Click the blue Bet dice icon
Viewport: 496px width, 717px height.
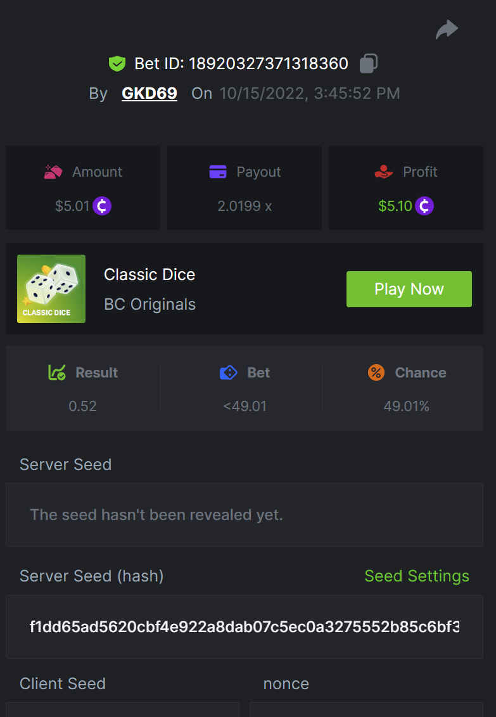228,372
